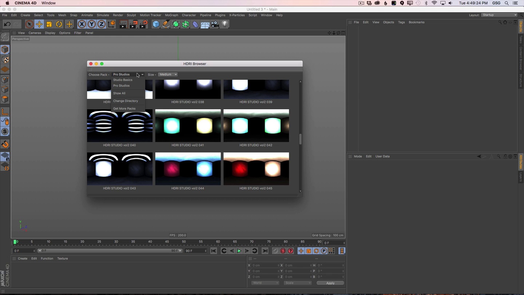
Task: Toggle Viewport Solo S button
Action: coord(5,131)
